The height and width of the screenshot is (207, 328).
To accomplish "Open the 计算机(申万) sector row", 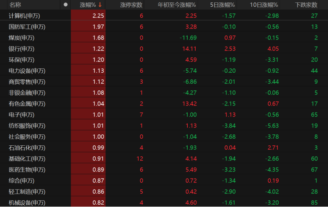I will tap(25, 16).
